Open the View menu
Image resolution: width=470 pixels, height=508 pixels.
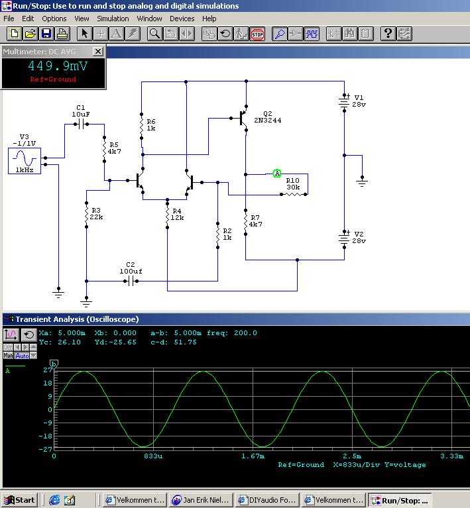click(82, 19)
